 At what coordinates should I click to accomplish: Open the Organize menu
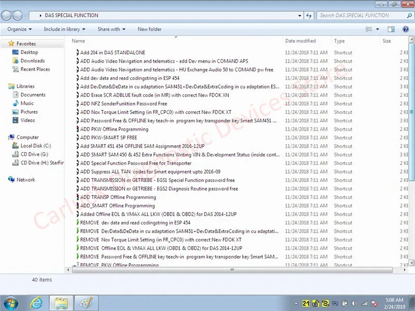[19, 29]
